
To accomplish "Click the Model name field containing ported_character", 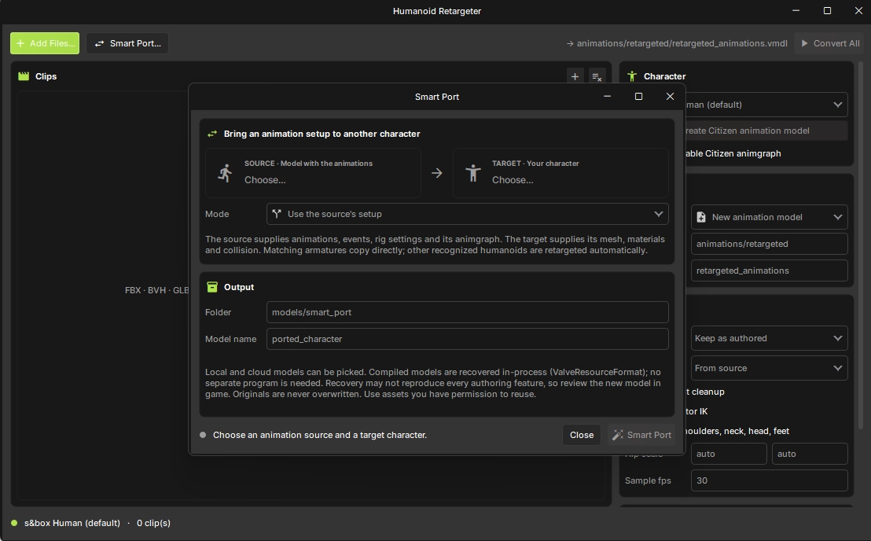I will [467, 339].
